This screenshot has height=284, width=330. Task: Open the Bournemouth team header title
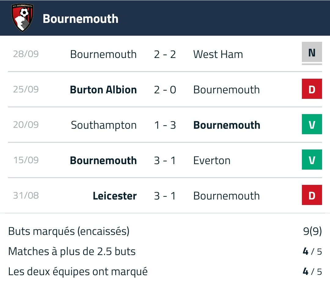[80, 19]
